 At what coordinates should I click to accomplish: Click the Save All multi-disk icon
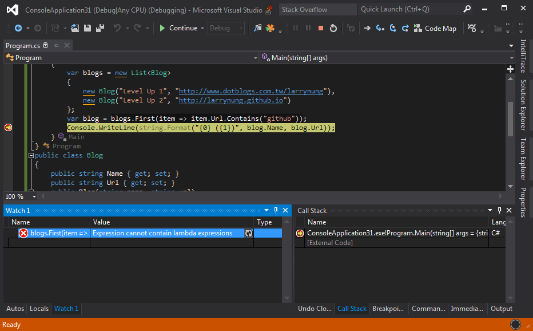click(100, 28)
